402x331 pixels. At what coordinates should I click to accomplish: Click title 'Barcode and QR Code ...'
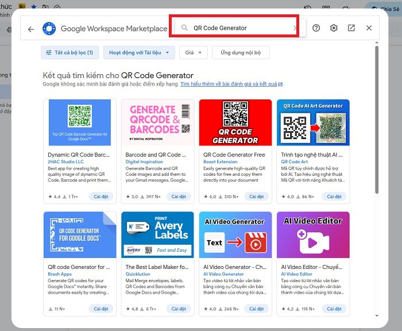[x=156, y=155]
